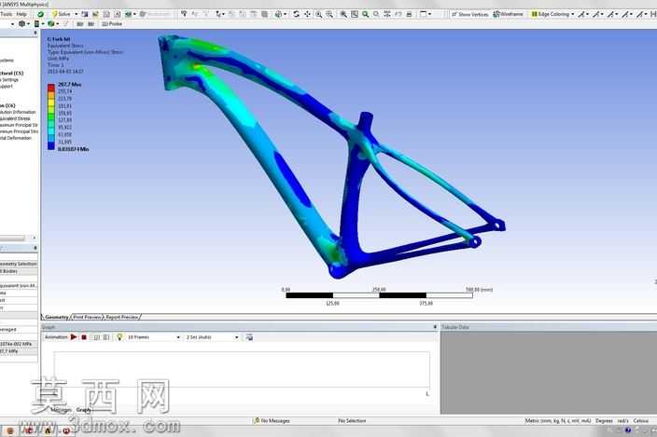Open the red round taskbar icon
The image size is (657, 437).
click(x=65, y=430)
